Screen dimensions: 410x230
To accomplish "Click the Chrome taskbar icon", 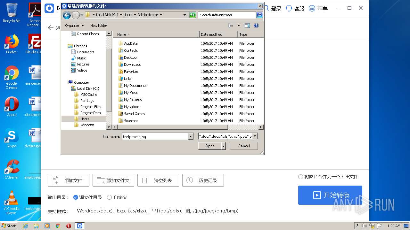I will coord(58,226).
